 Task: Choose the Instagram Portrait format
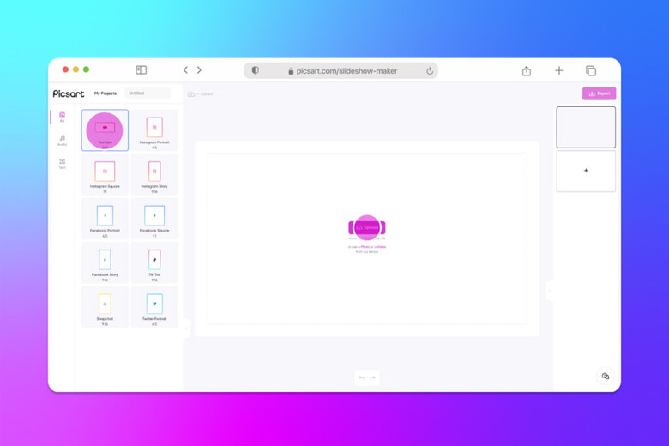pos(154,130)
